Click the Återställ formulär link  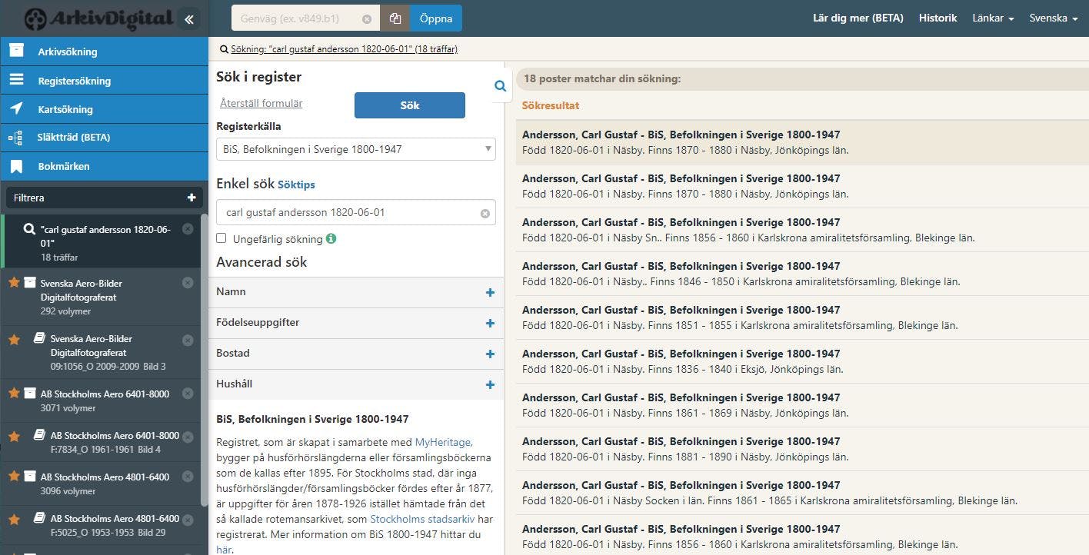[x=261, y=103]
